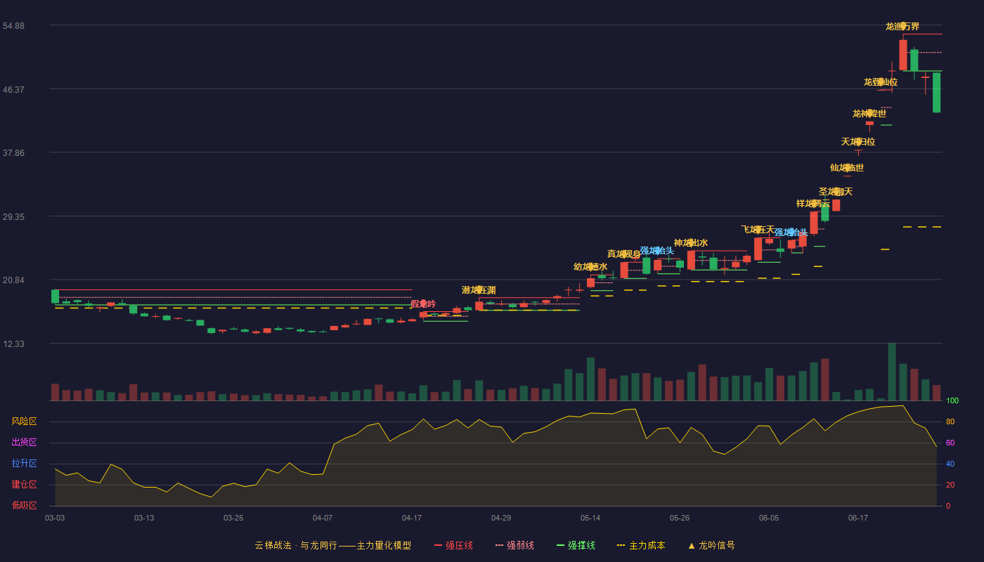Image resolution: width=984 pixels, height=562 pixels.
Task: Click the 54.88 price axis label
Action: (x=13, y=26)
